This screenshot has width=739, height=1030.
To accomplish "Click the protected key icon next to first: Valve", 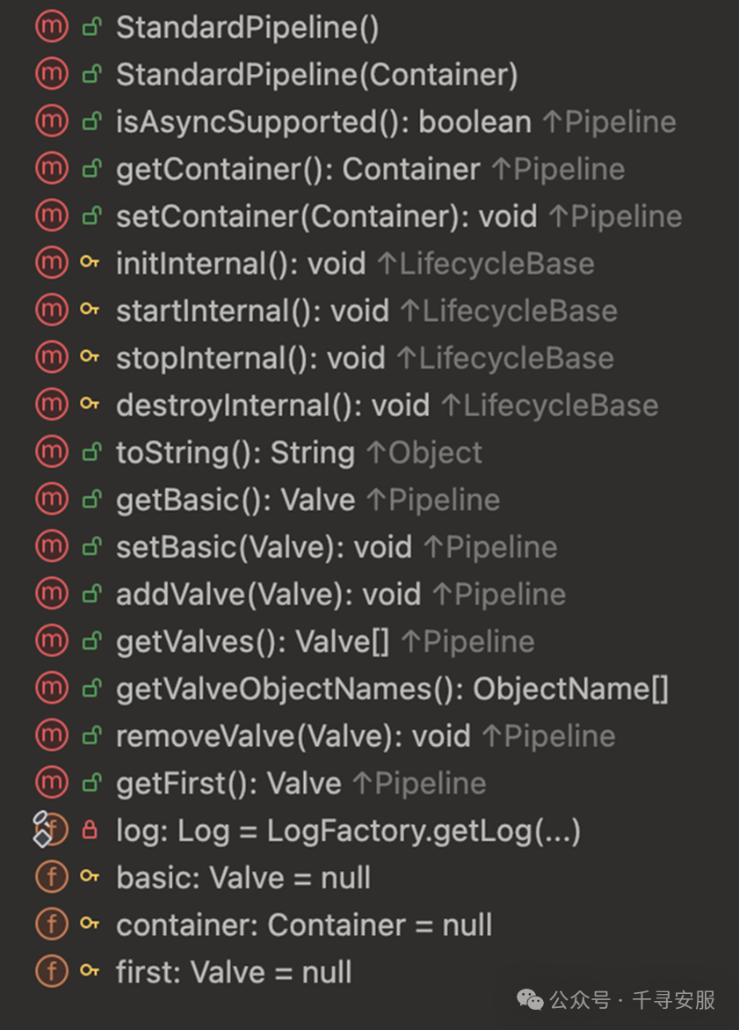I will tap(90, 971).
